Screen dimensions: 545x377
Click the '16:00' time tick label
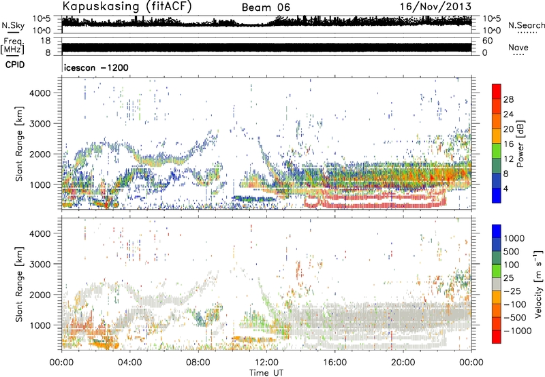[334, 363]
